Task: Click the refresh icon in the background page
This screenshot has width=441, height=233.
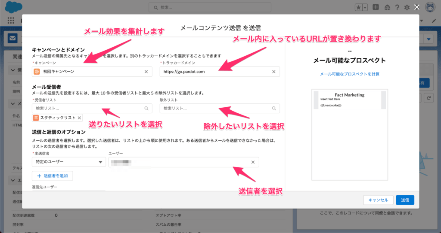Action: coord(429,98)
